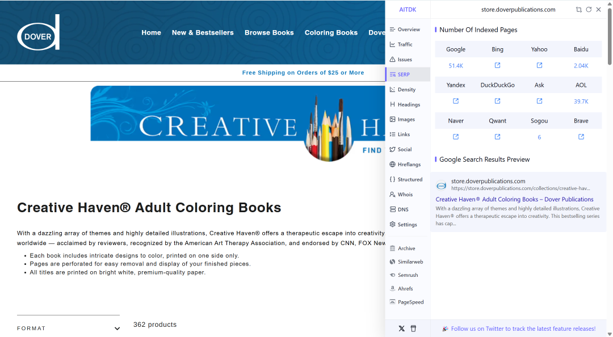This screenshot has height=337, width=613.
Task: Open DuckDuckGo indexed pages link icon
Action: 497,101
